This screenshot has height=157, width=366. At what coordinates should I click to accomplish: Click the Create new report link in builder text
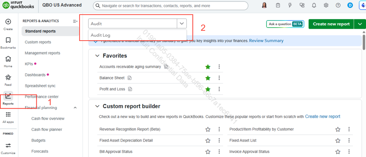point(323,116)
